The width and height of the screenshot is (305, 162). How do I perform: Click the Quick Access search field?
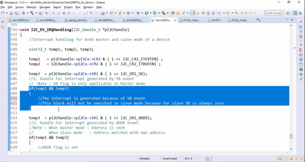tap(273, 13)
